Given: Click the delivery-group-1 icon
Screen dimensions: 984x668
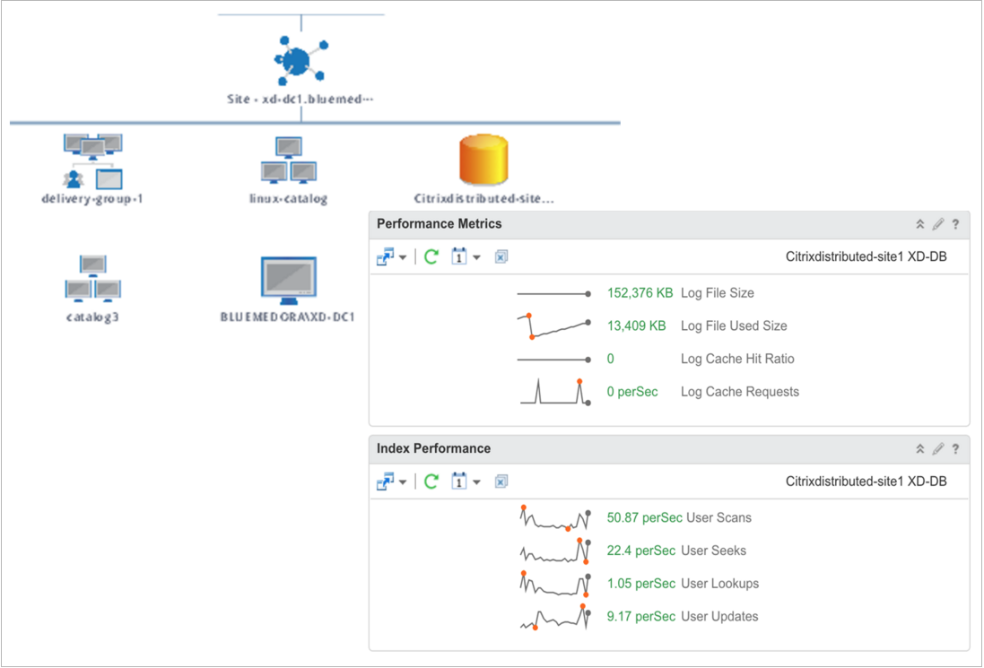Looking at the screenshot, I should [93, 161].
